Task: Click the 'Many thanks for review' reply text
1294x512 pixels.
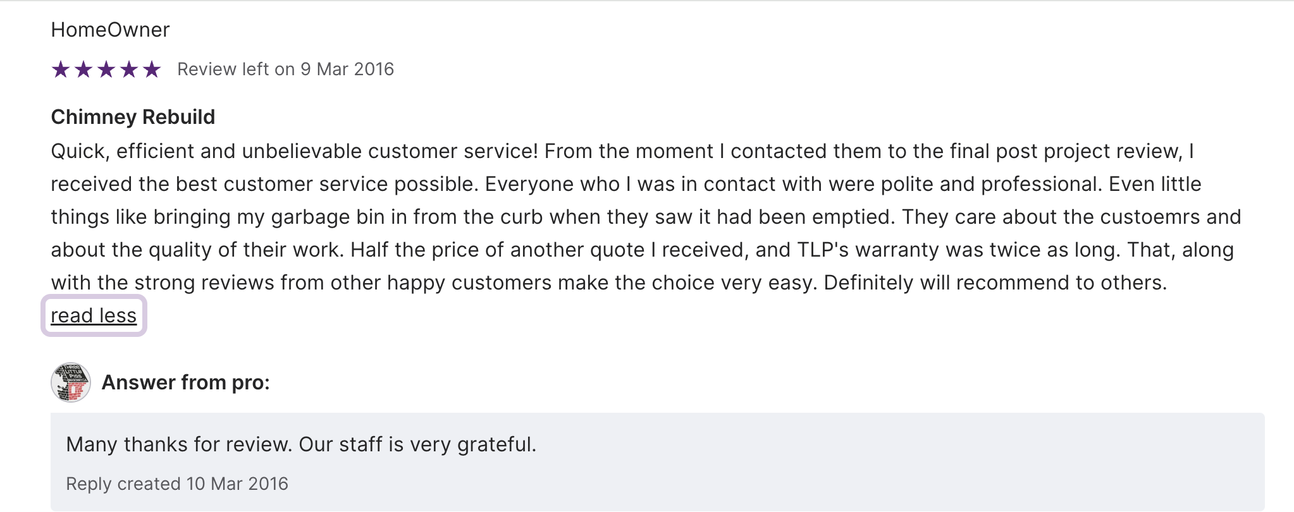Action: pos(301,444)
